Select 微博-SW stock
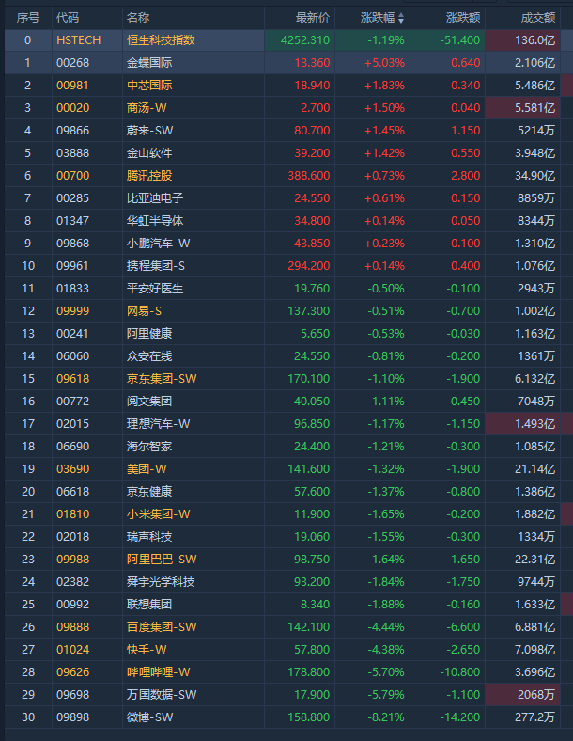This screenshot has width=573, height=741. pos(149,717)
